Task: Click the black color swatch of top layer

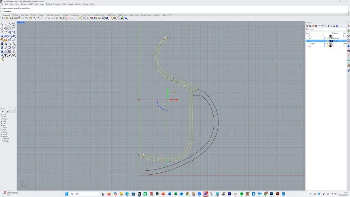Action: pos(331,36)
